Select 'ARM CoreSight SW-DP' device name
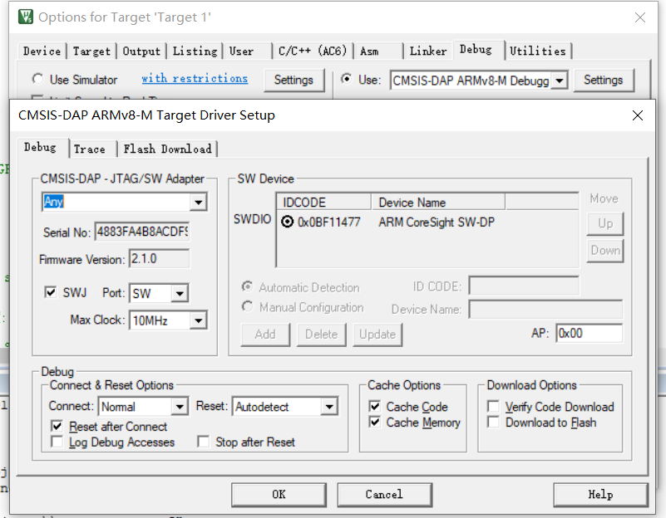 tap(437, 222)
